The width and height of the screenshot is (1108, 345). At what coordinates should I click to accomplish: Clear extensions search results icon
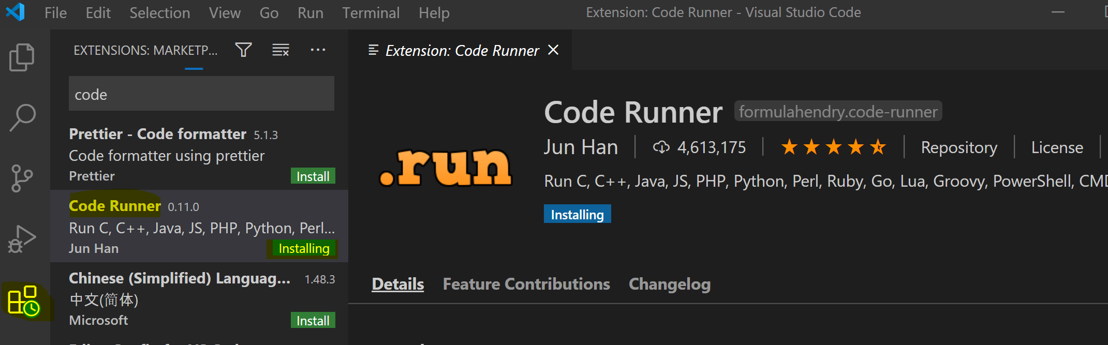tap(280, 50)
